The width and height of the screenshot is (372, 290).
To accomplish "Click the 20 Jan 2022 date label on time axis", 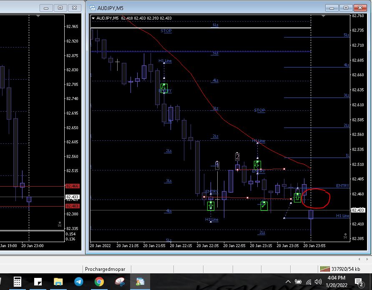I will point(100,246).
